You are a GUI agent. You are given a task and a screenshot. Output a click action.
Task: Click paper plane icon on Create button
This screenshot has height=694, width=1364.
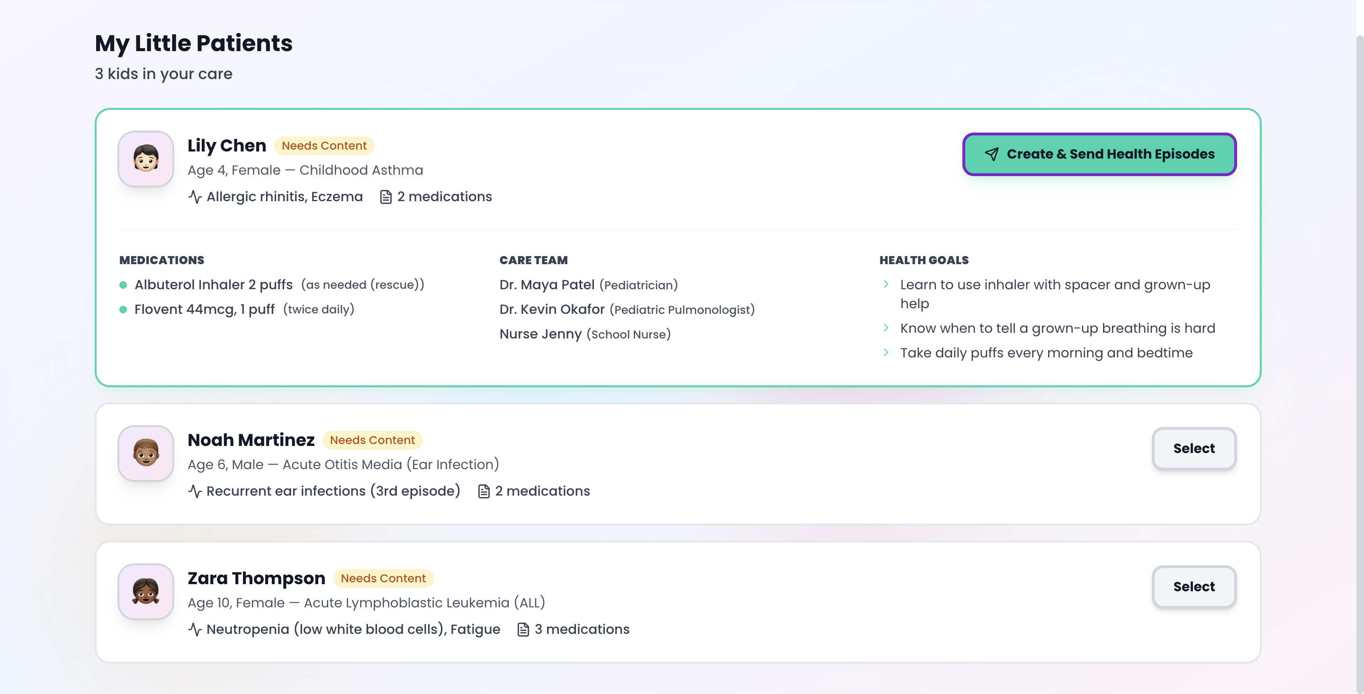point(991,154)
